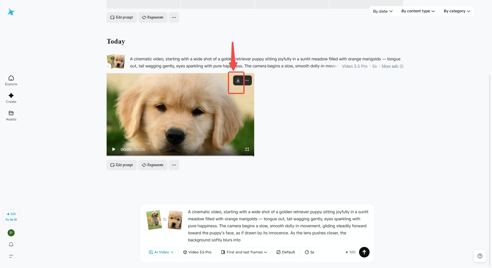Expand the By date filter
Image resolution: width=492 pixels, height=268 pixels.
tap(383, 11)
